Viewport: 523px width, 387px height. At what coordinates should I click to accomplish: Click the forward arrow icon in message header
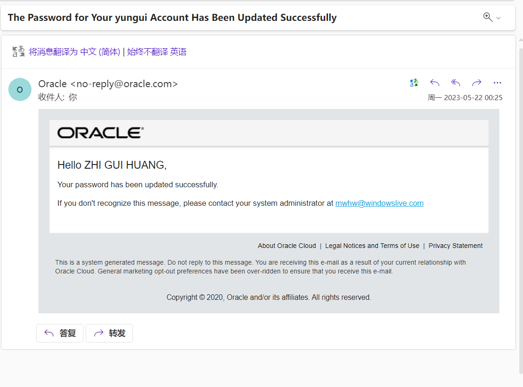pyautogui.click(x=476, y=83)
